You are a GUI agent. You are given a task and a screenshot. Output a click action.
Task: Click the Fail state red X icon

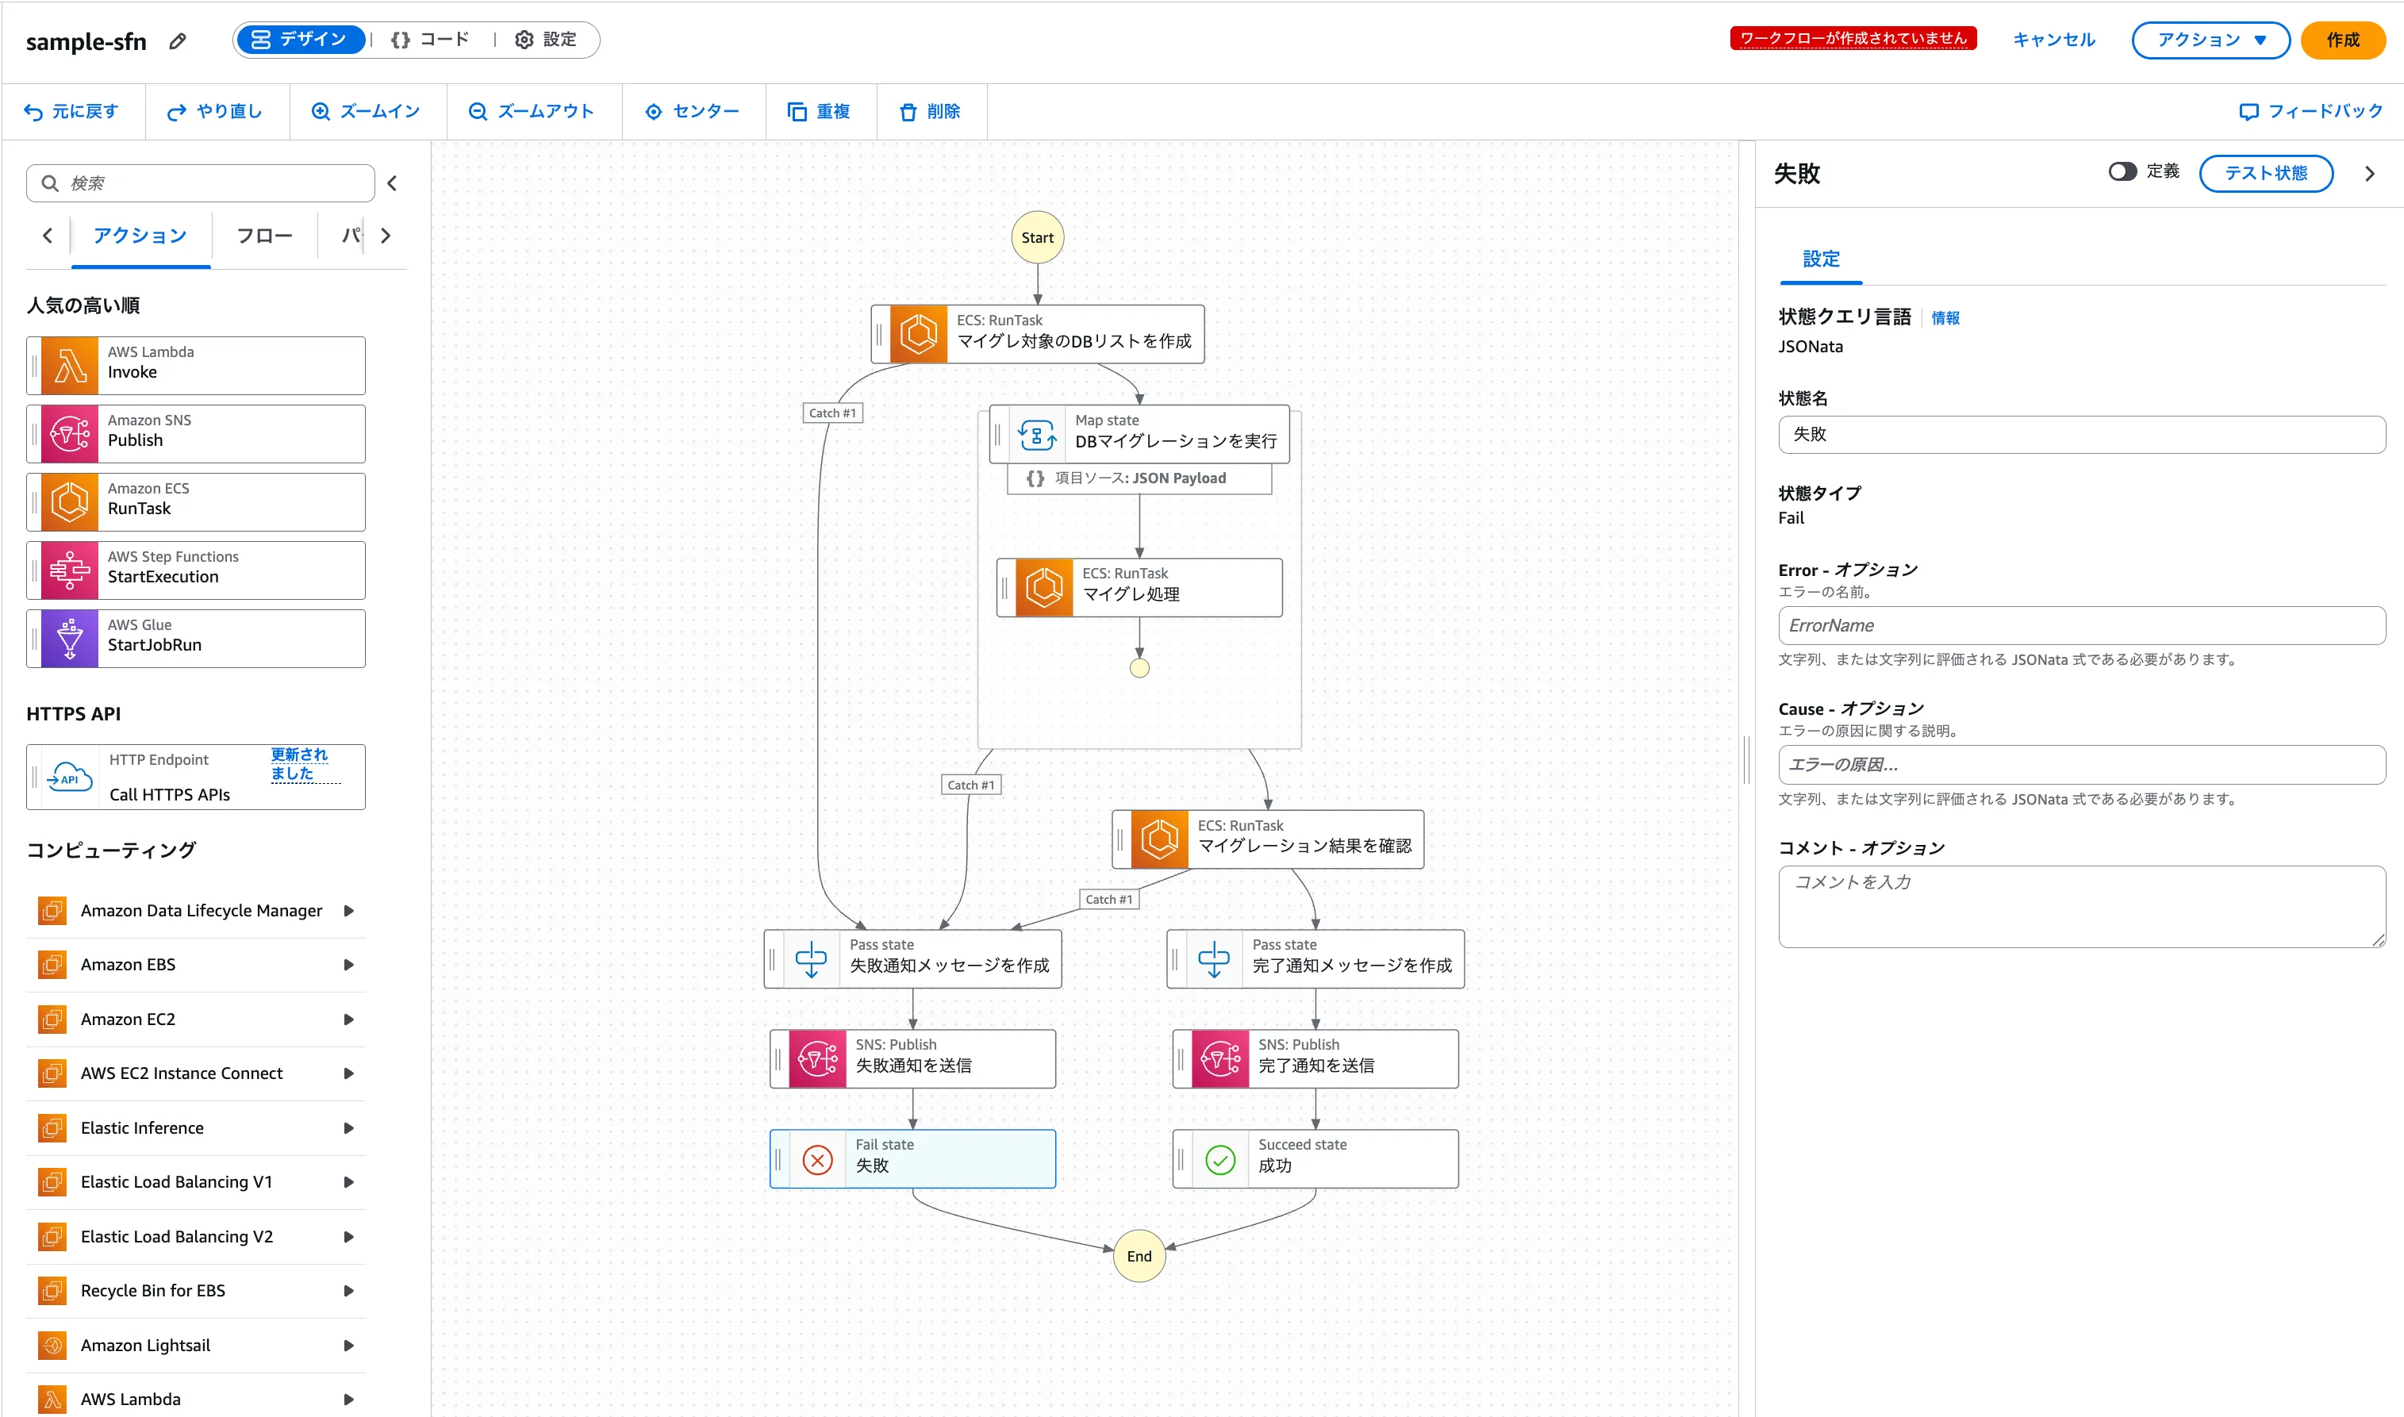click(x=817, y=1159)
